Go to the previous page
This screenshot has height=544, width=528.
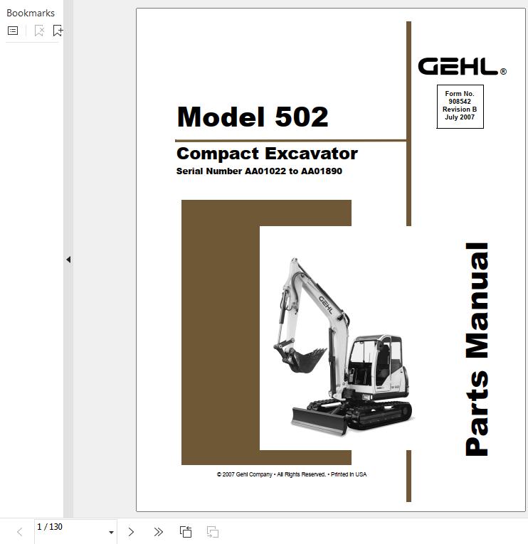coord(20,532)
